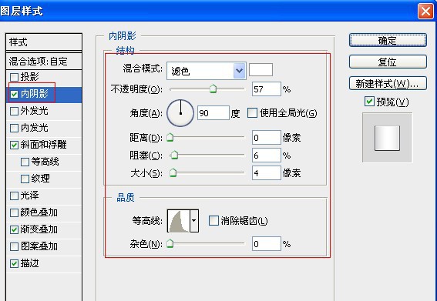
Task: Click the 等高线 contour curve thumbnail
Action: coord(179,221)
